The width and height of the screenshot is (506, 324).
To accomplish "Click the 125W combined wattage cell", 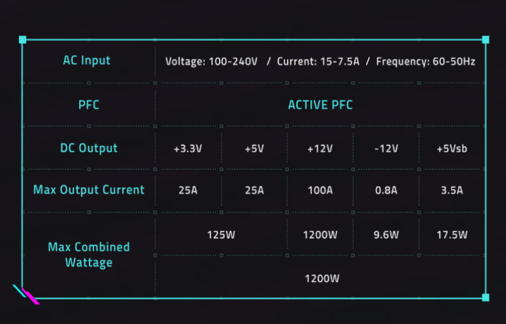I will coord(221,235).
